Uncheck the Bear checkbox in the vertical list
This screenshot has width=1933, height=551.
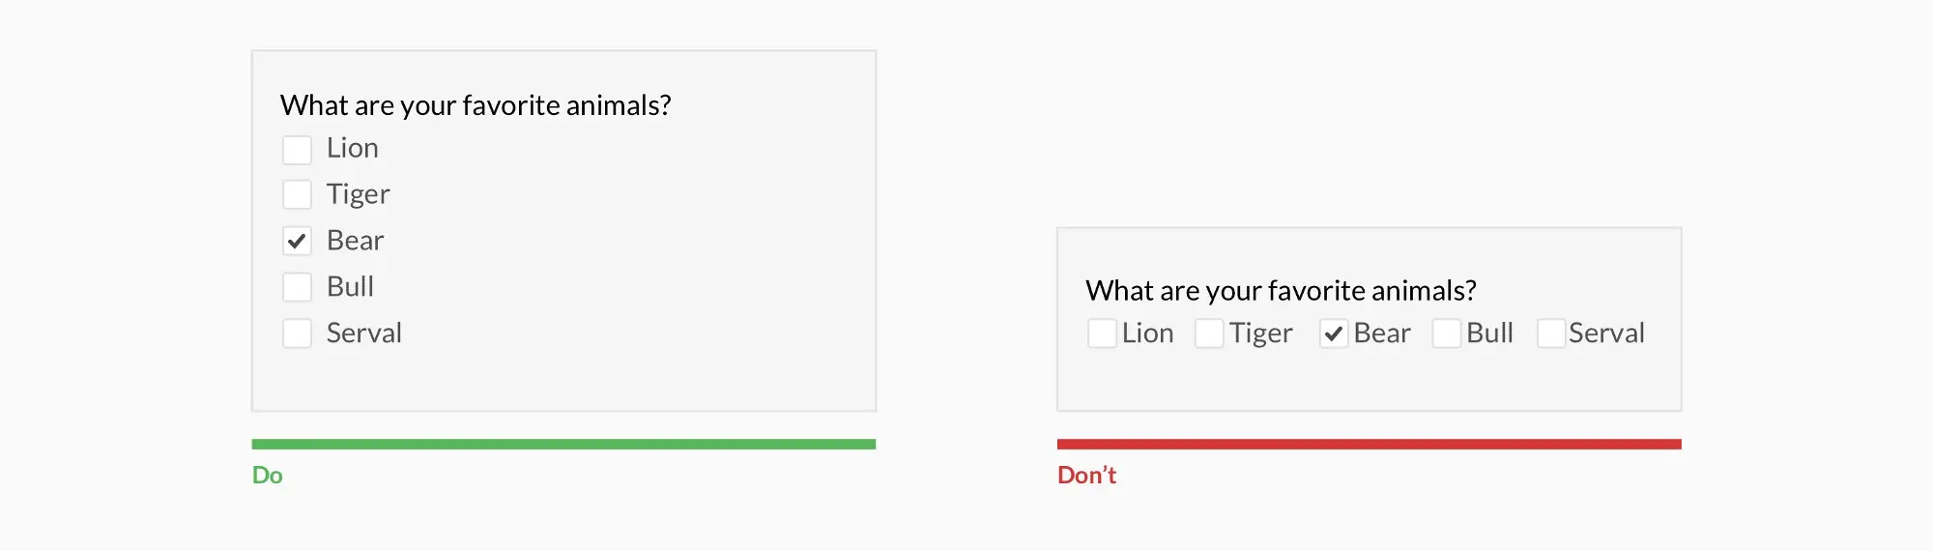click(297, 241)
